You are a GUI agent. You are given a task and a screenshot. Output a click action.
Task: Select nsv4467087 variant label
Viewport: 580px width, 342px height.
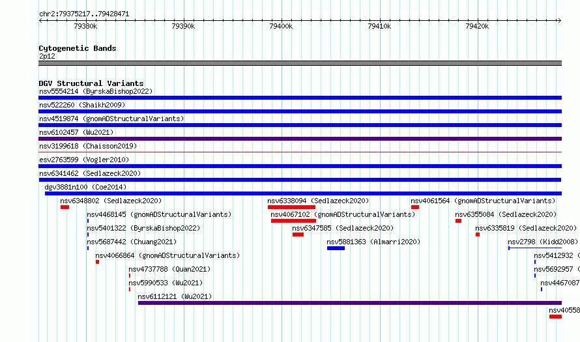coord(560,283)
